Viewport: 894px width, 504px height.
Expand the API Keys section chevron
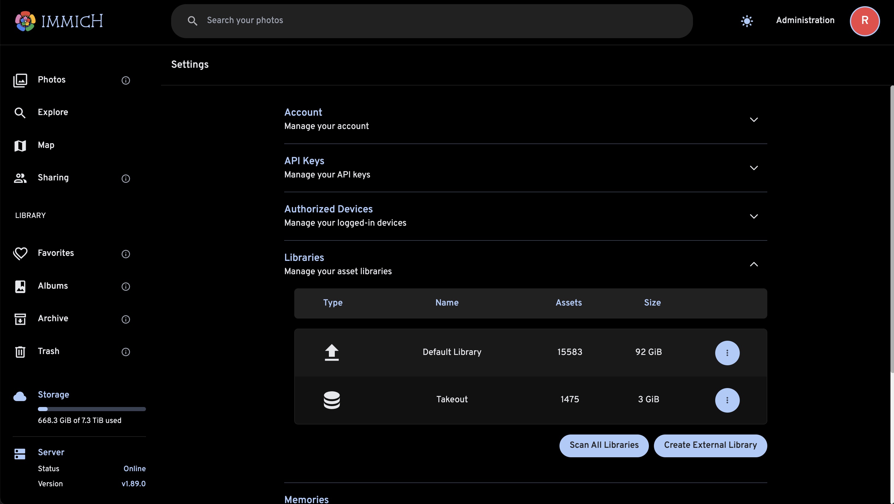click(754, 168)
